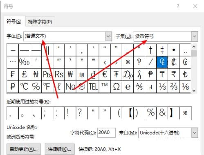Switch to the 特殊字符(P) tab
204x155 pixels.
[40, 22]
